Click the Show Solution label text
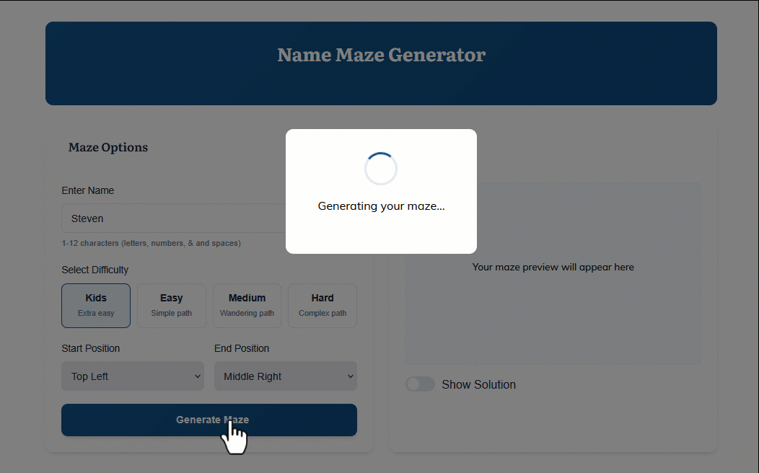 478,384
